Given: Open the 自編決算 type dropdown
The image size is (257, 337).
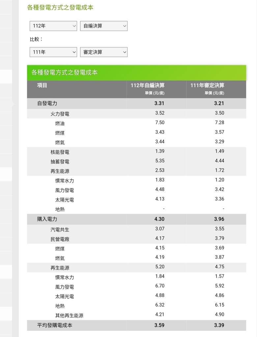Looking at the screenshot, I should (x=104, y=26).
